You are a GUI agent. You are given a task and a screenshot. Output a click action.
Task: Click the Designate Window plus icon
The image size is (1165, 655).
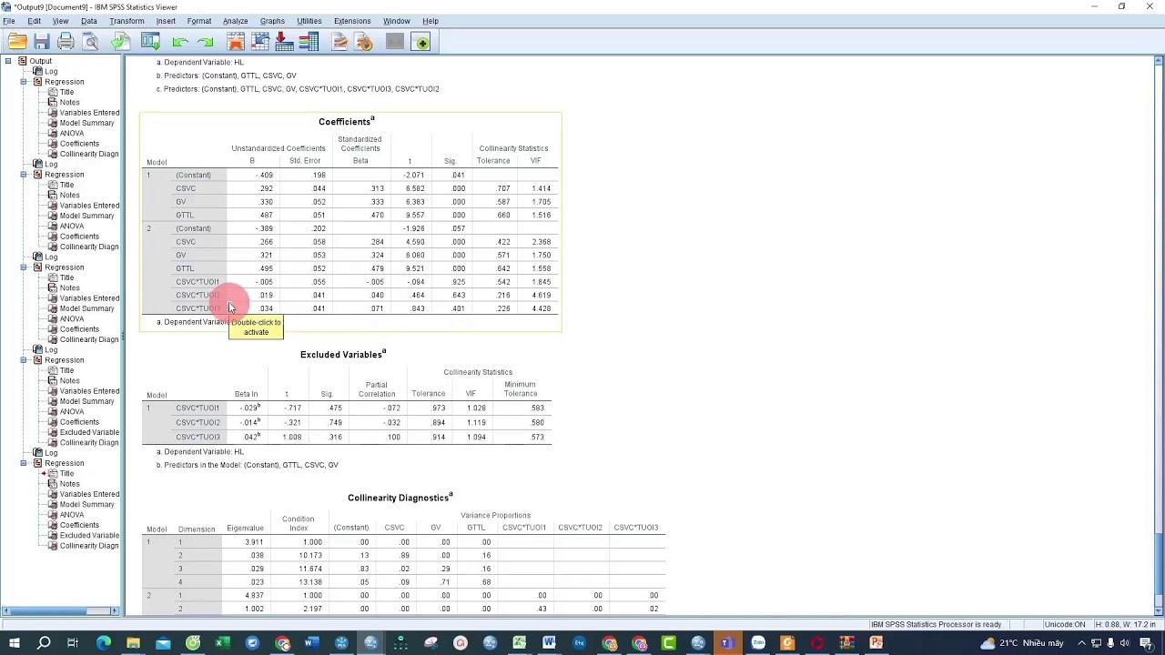[420, 42]
